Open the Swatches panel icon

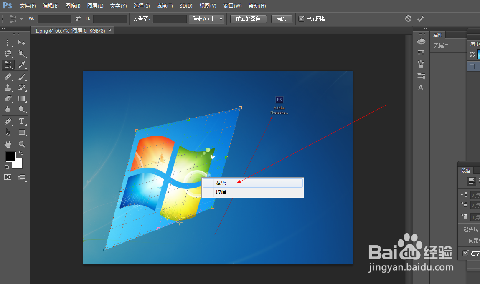[x=421, y=53]
